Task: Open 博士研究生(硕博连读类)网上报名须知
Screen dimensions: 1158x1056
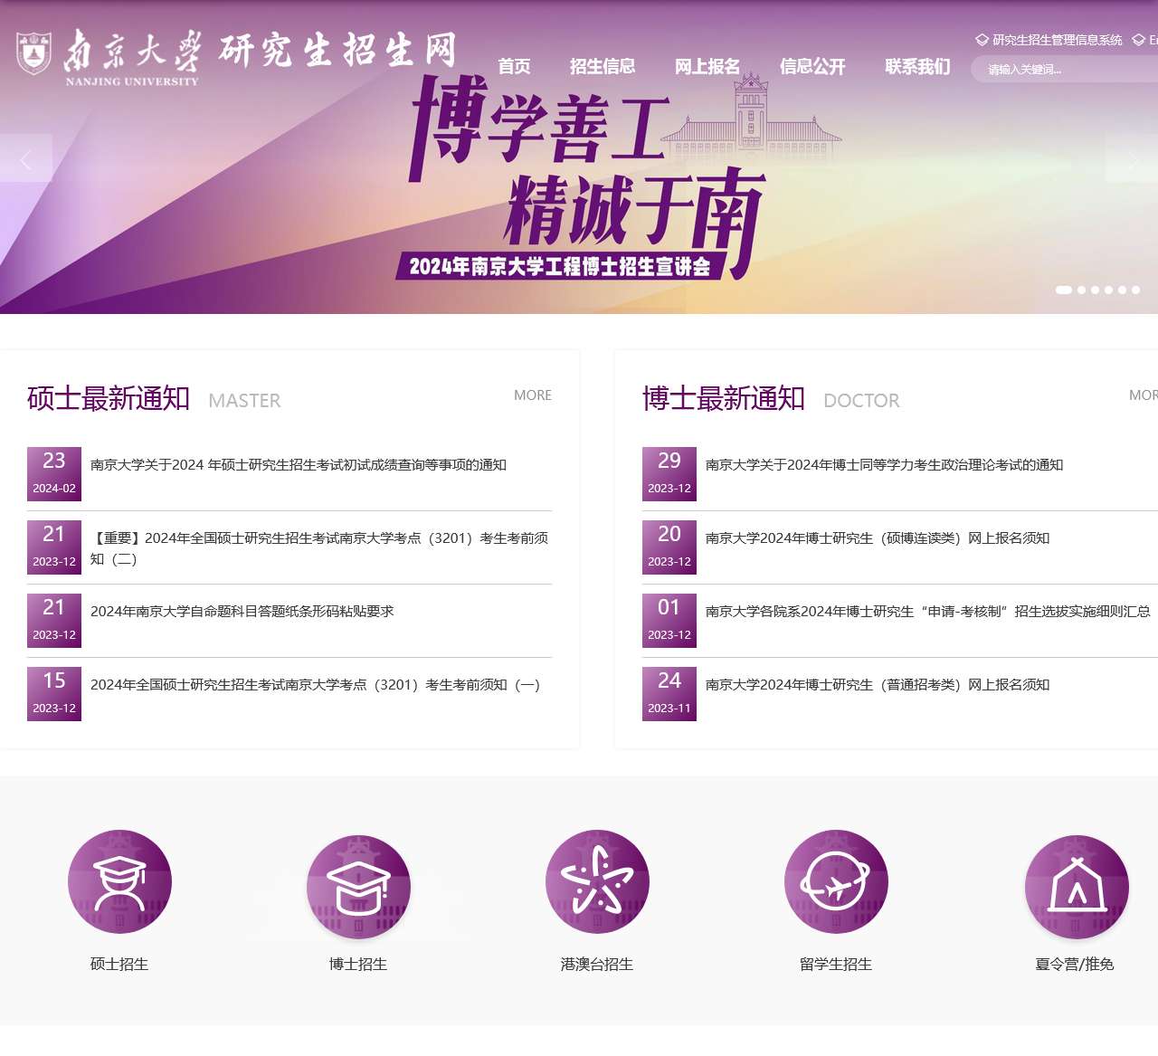Action: point(878,538)
